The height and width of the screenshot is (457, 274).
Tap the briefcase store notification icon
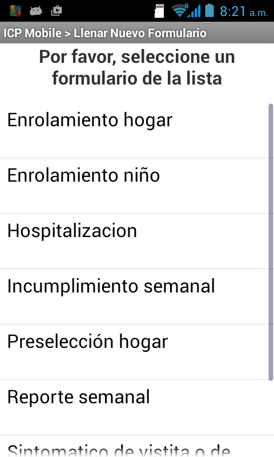pos(56,11)
